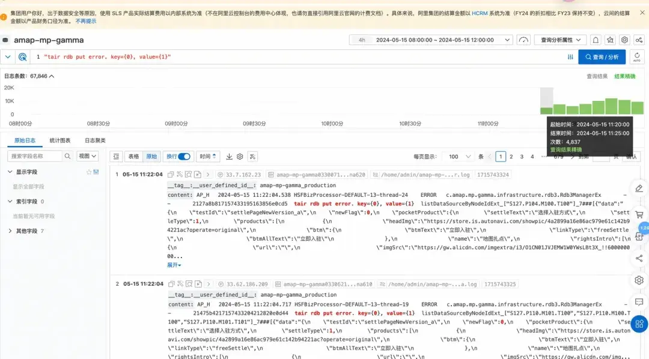The height and width of the screenshot is (359, 649).
Task: Expand log row 1 detail chevron arrow
Action: coord(208,175)
